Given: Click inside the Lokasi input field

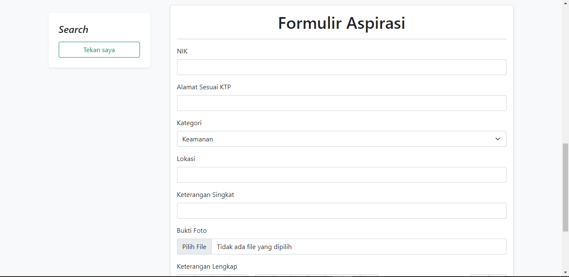Looking at the screenshot, I should point(342,175).
